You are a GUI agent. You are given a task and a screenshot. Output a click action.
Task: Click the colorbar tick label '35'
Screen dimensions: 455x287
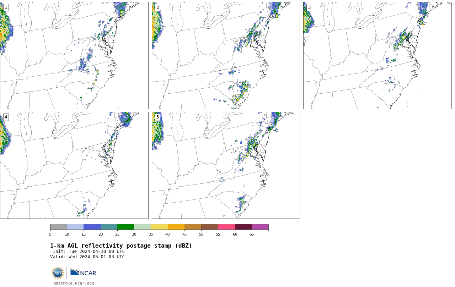click(x=151, y=234)
